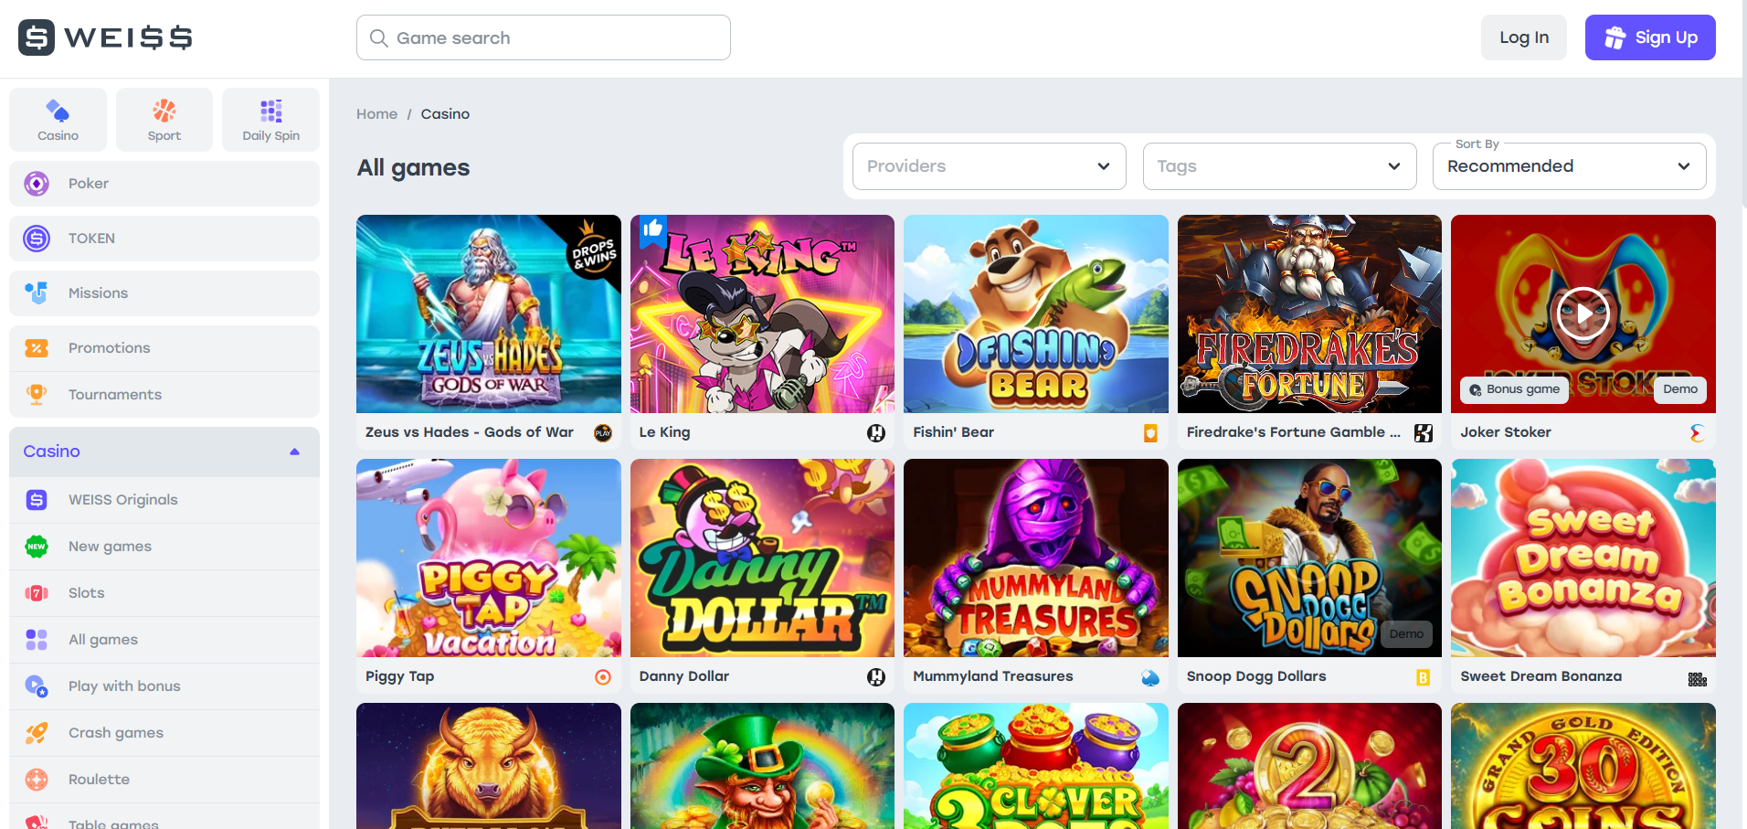Click the Drops & Wins badge on Zeus
The height and width of the screenshot is (829, 1747).
point(593,253)
